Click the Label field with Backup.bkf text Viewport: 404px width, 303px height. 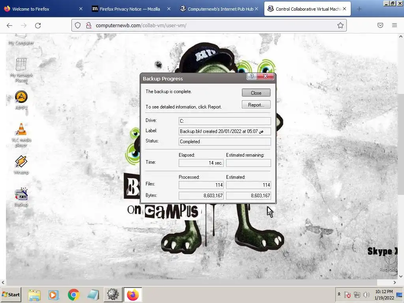(224, 131)
